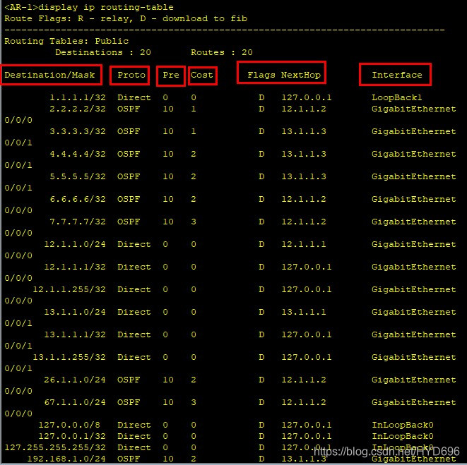Click the 'Routing Tables: Public' text
Viewport: 467px width, 465px height.
(x=66, y=41)
